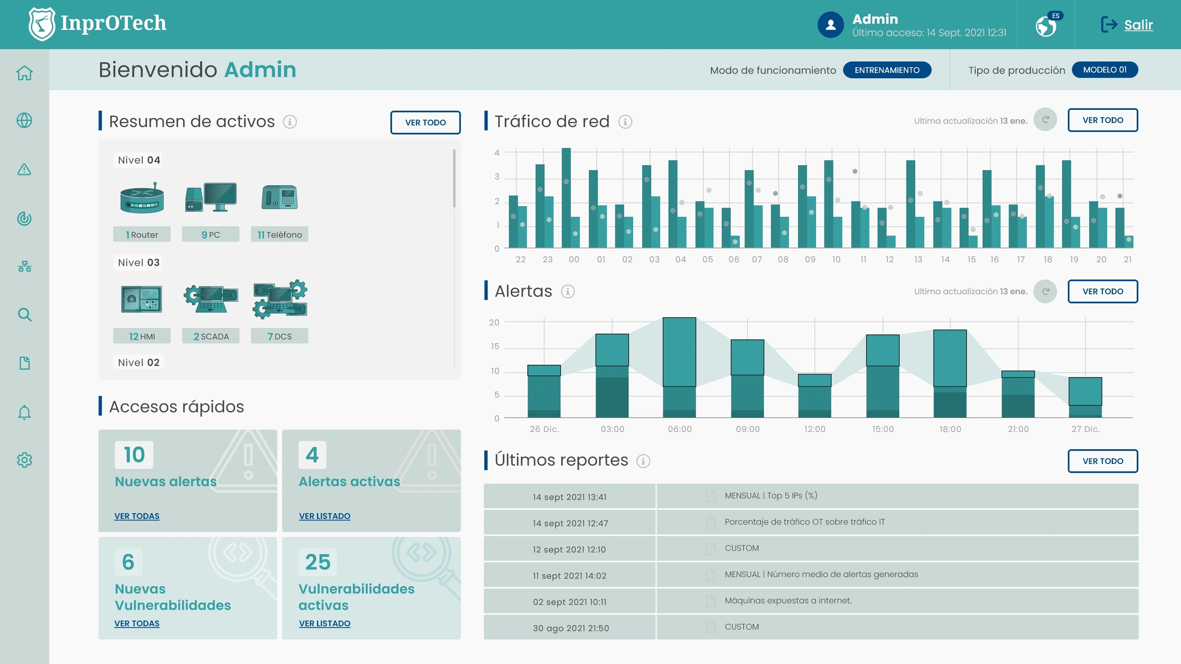
Task: Click the Admin user avatar icon
Action: click(x=830, y=25)
